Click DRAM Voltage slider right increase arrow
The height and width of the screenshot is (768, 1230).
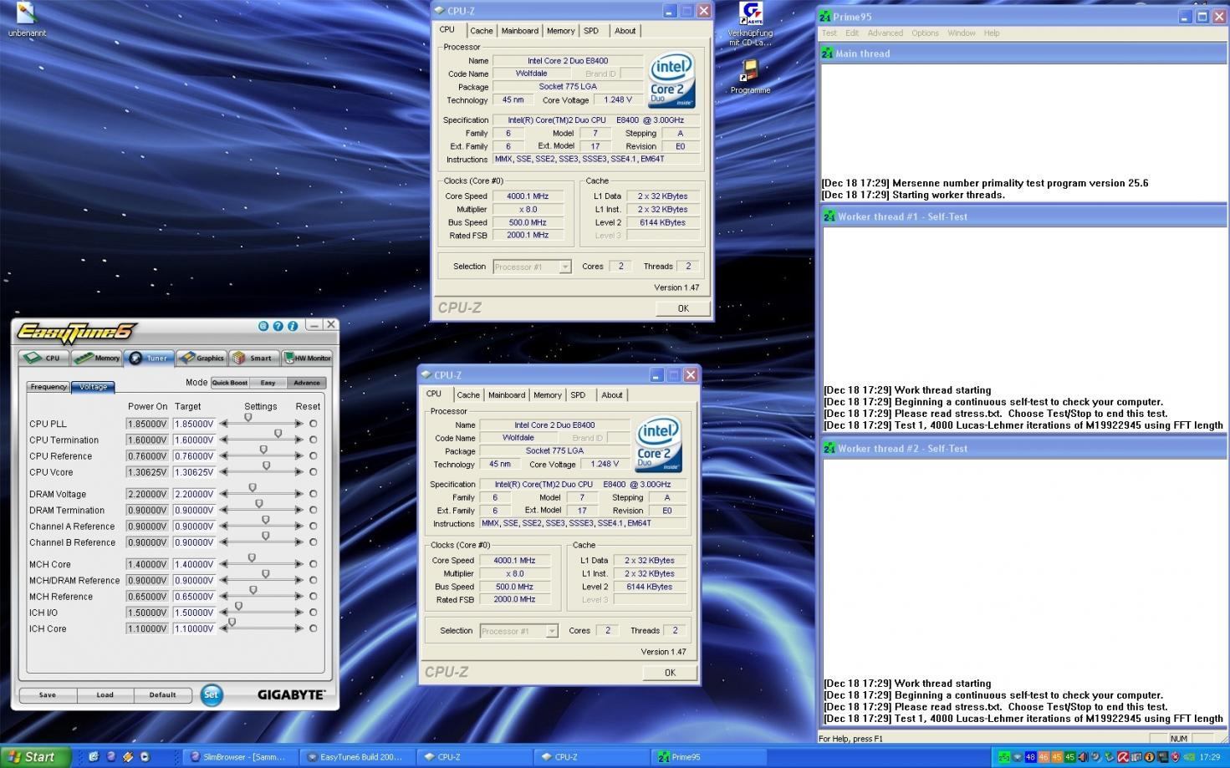(x=299, y=494)
